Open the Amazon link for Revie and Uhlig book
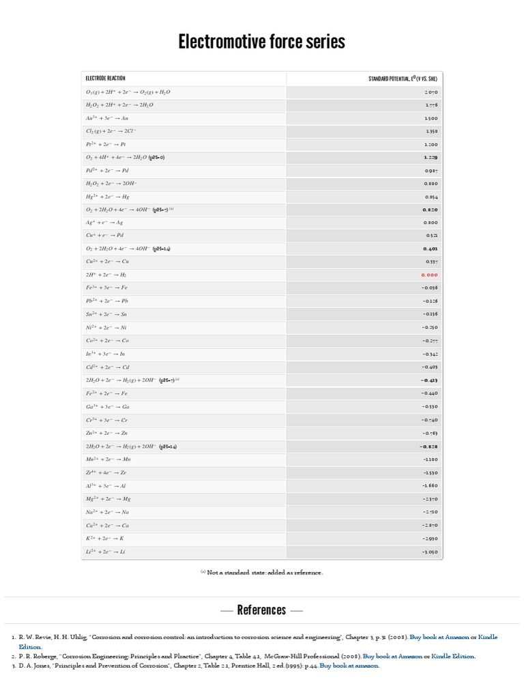Image resolution: width=524 pixels, height=699 pixels. (x=439, y=637)
